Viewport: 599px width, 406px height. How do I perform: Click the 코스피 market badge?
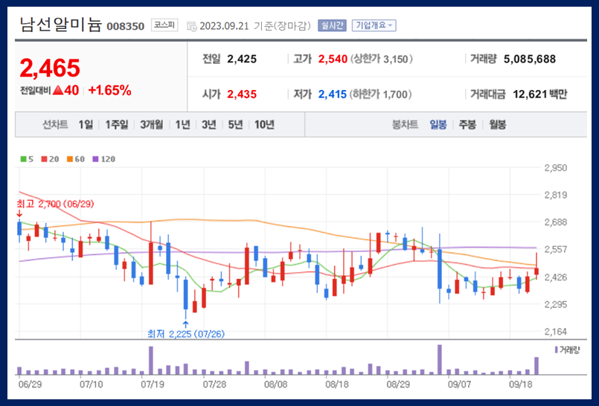164,25
